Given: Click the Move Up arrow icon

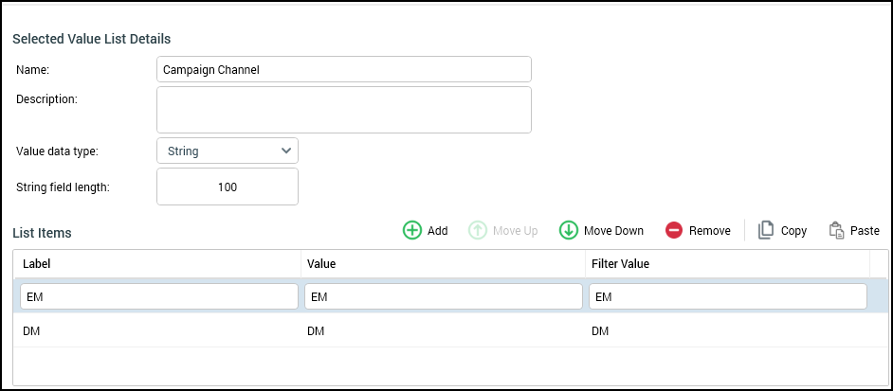Looking at the screenshot, I should [x=479, y=230].
